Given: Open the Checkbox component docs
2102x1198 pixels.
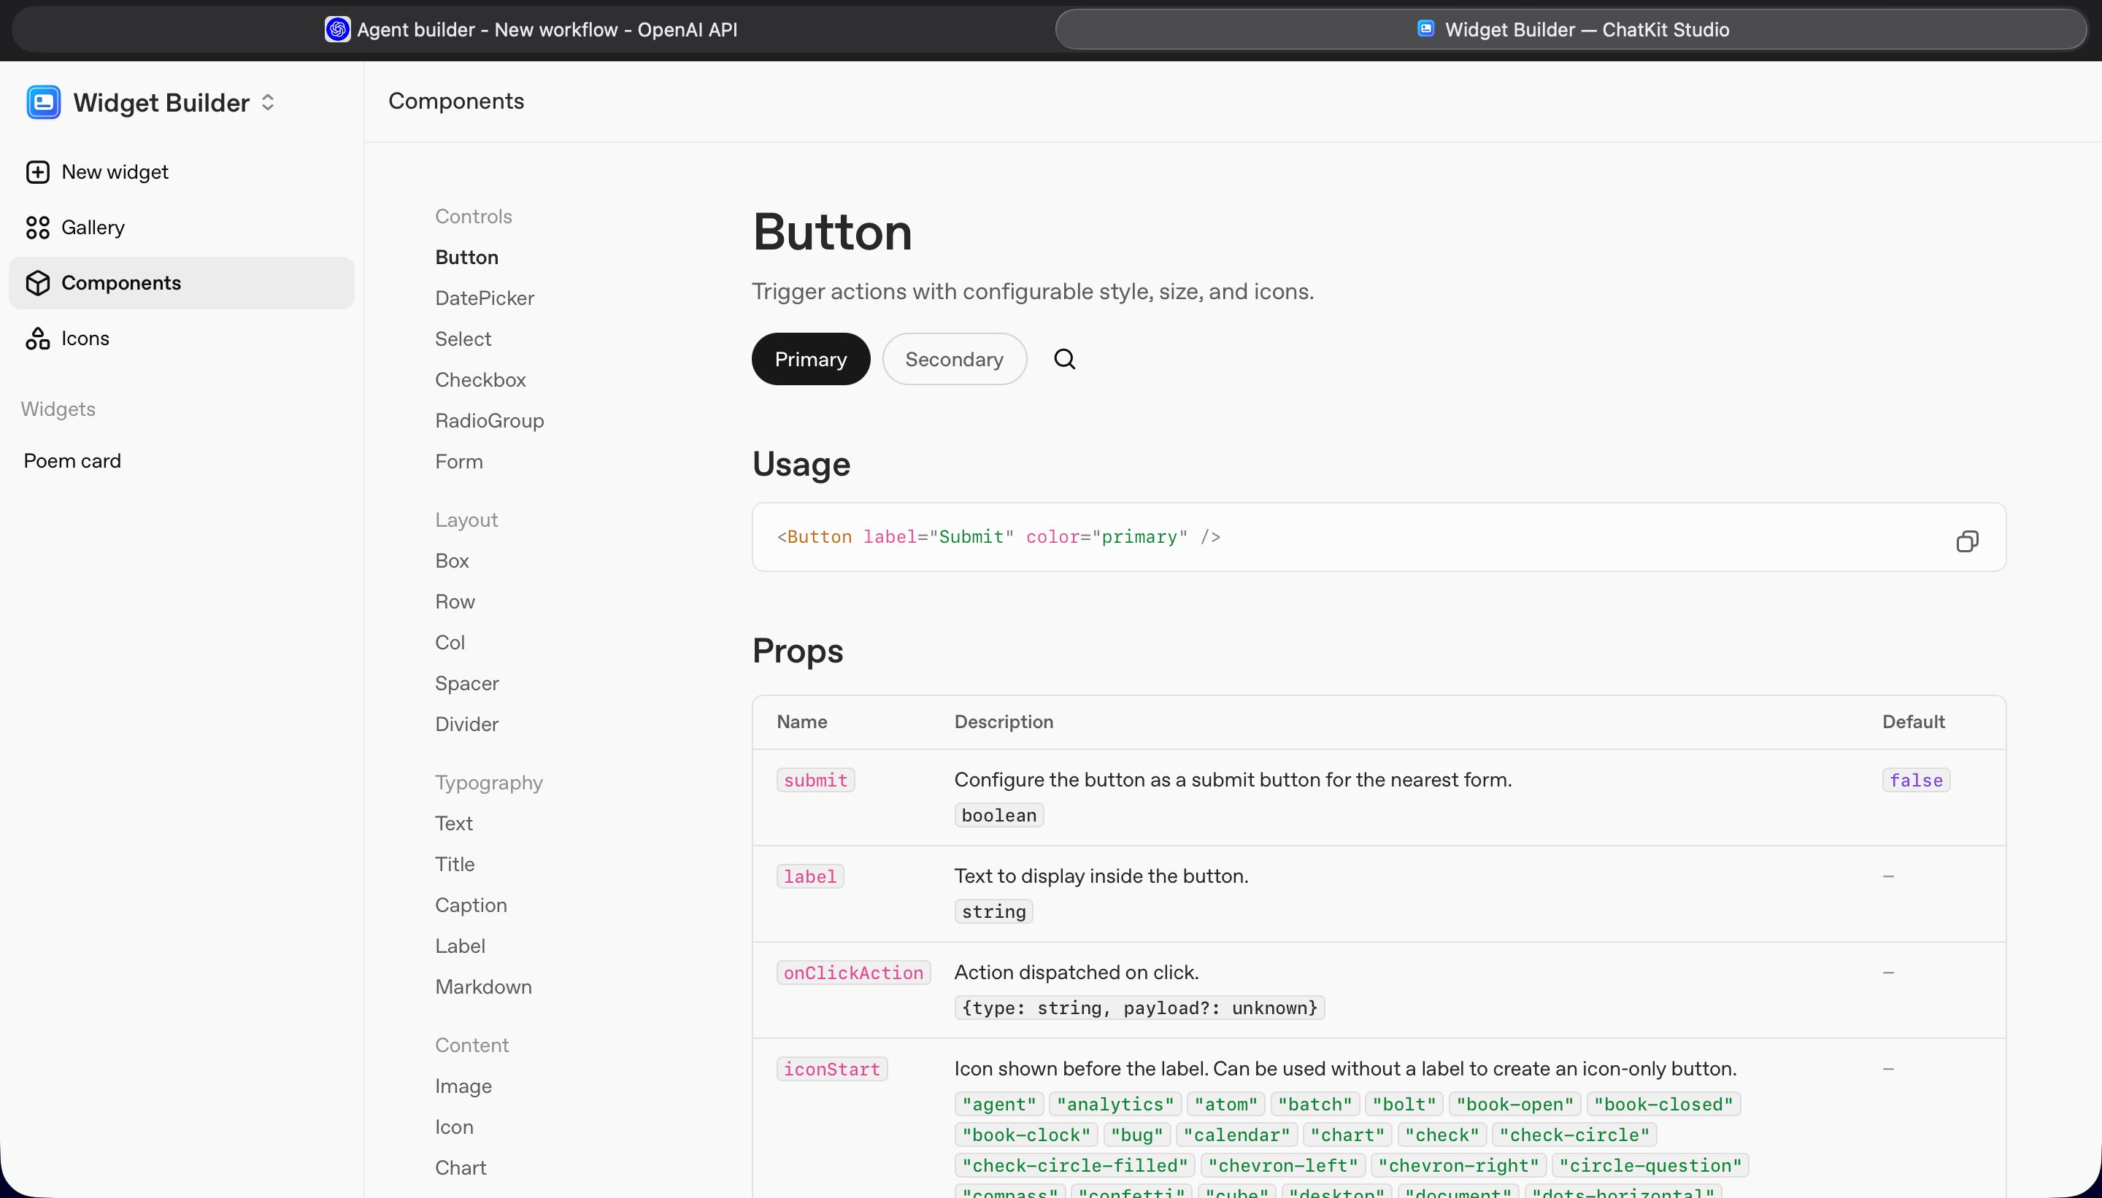Looking at the screenshot, I should [x=480, y=380].
